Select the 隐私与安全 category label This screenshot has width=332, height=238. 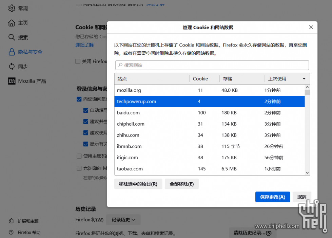coord(30,52)
